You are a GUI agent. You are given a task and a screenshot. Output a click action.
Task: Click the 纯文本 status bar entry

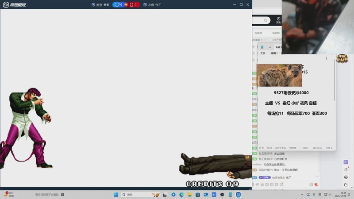click(x=292, y=148)
